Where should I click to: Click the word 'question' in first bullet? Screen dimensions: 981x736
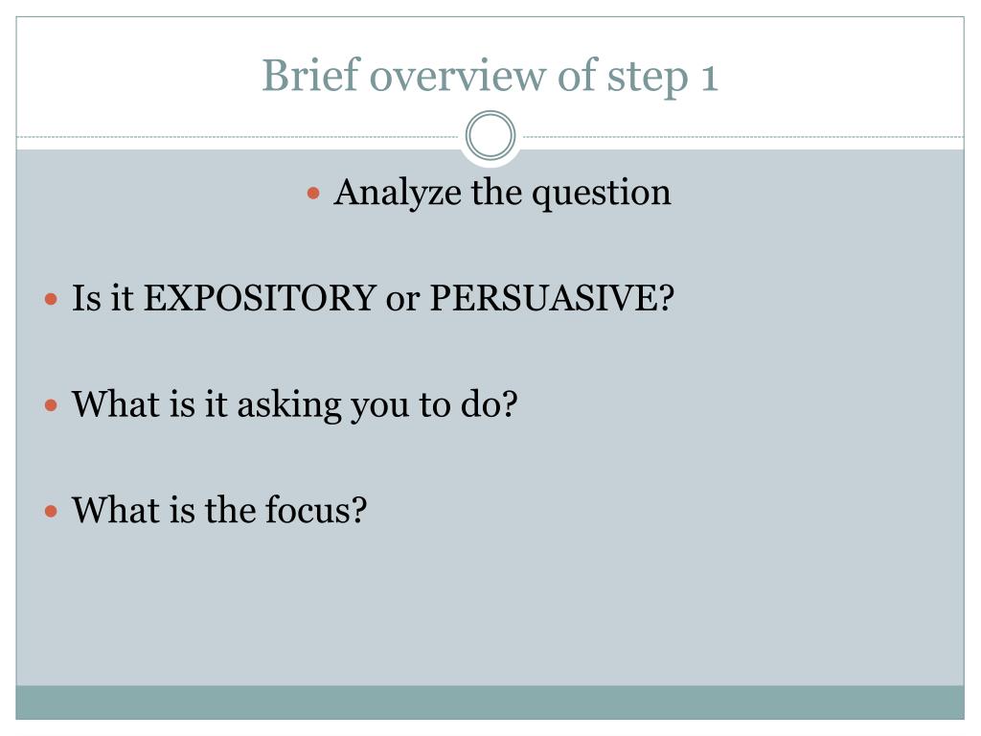(x=602, y=194)
